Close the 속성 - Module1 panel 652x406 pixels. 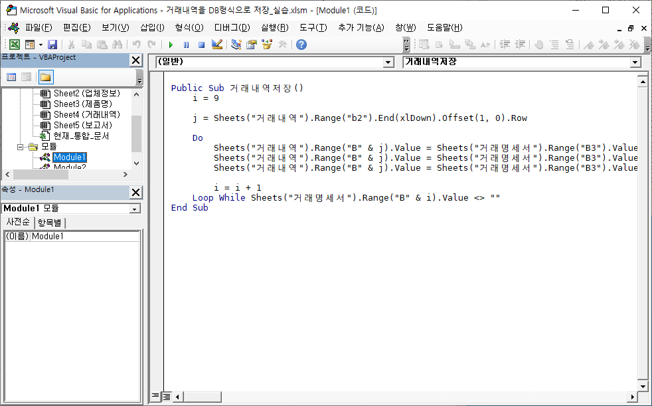click(136, 192)
